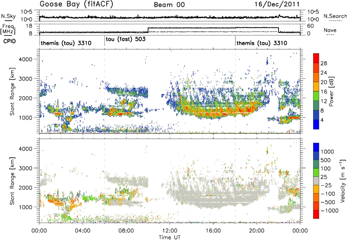Click the '00:00' time label at axis start
This screenshot has height=240, width=347.
coord(39,231)
